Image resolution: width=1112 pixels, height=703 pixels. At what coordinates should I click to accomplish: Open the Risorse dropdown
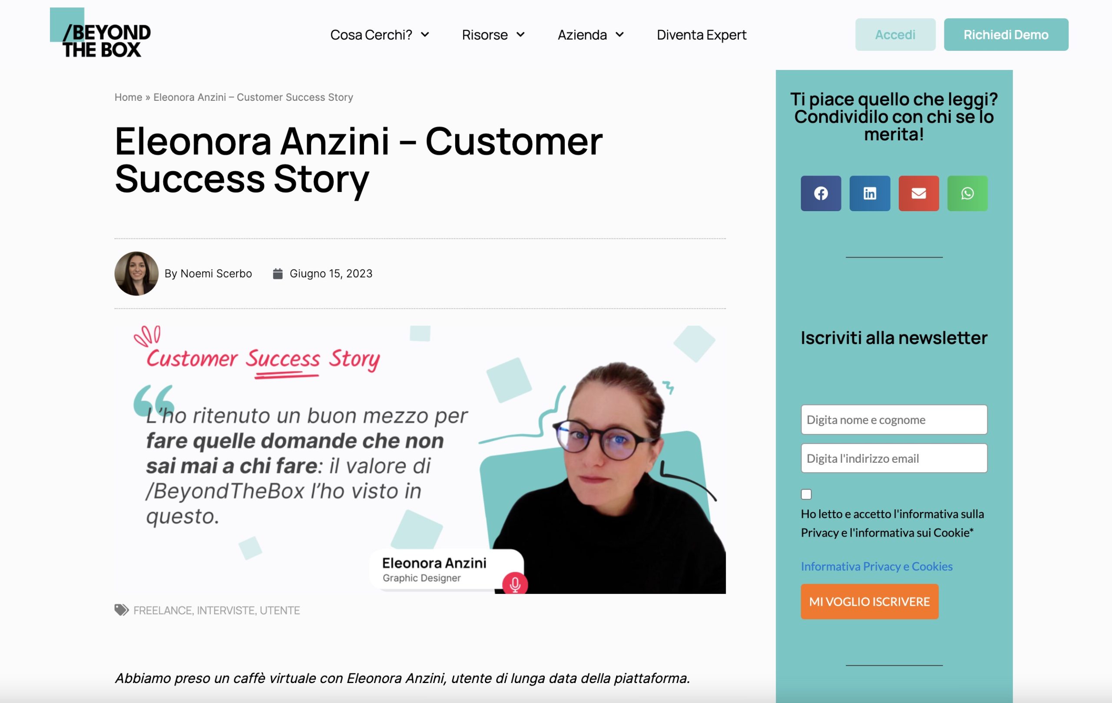[493, 35]
